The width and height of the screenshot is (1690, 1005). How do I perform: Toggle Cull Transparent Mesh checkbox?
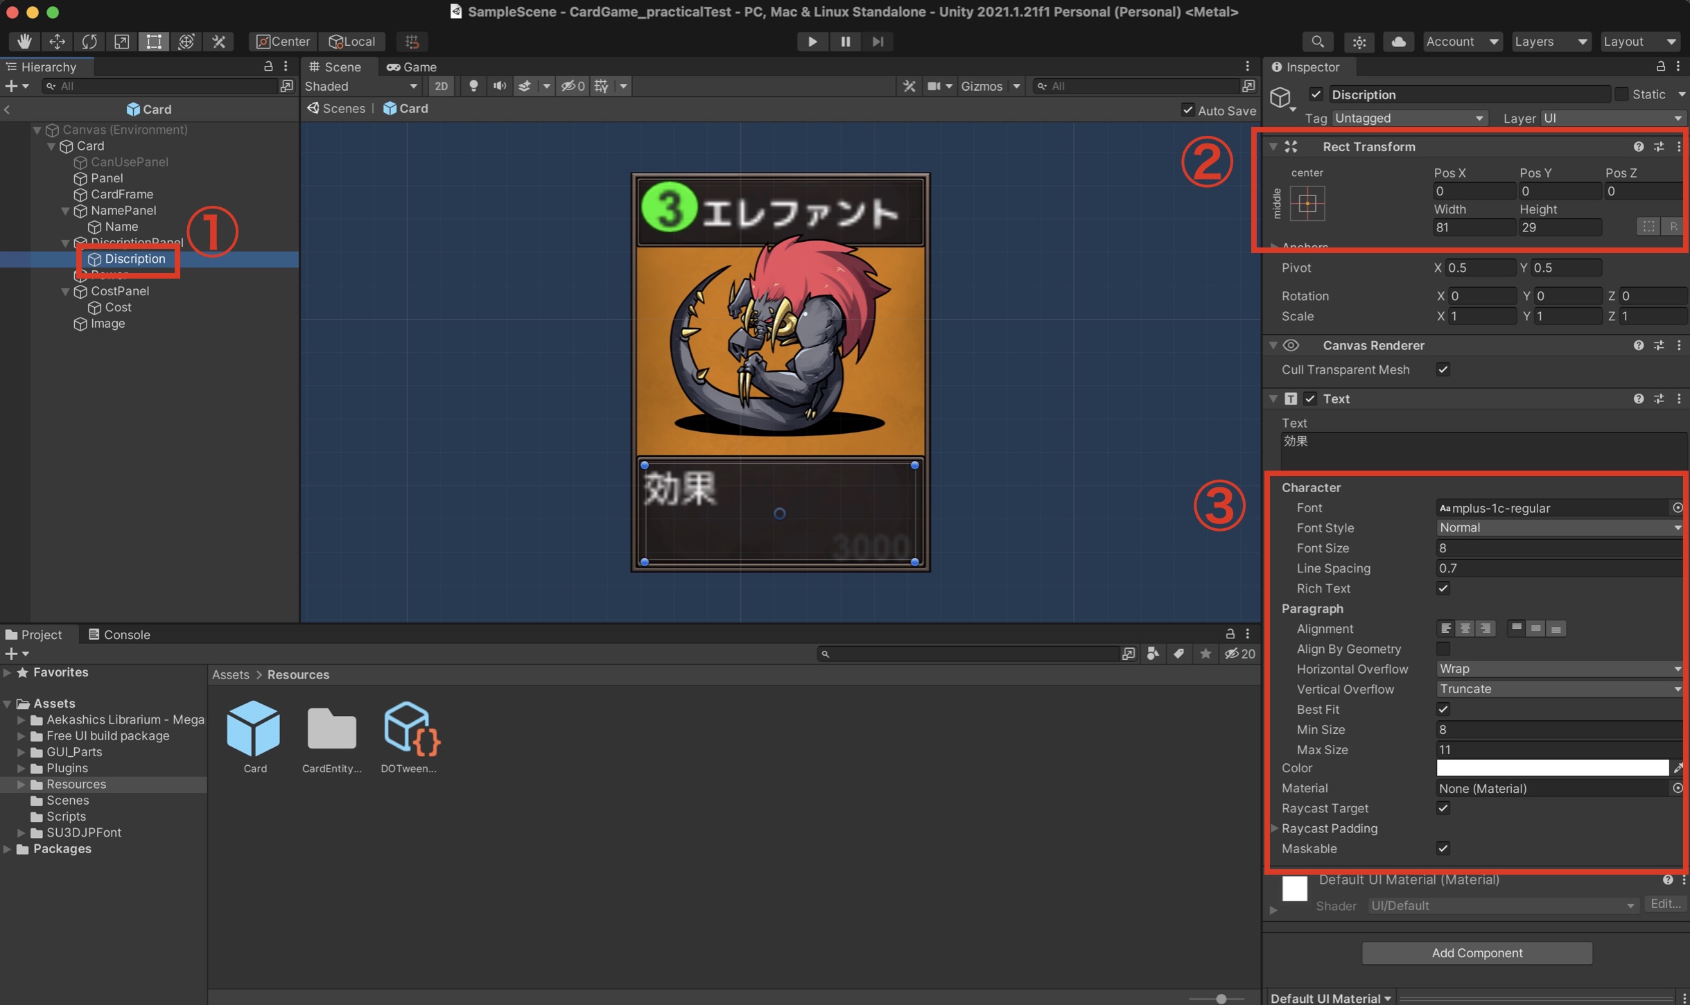tap(1443, 369)
